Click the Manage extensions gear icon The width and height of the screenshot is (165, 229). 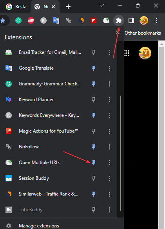(x=9, y=226)
